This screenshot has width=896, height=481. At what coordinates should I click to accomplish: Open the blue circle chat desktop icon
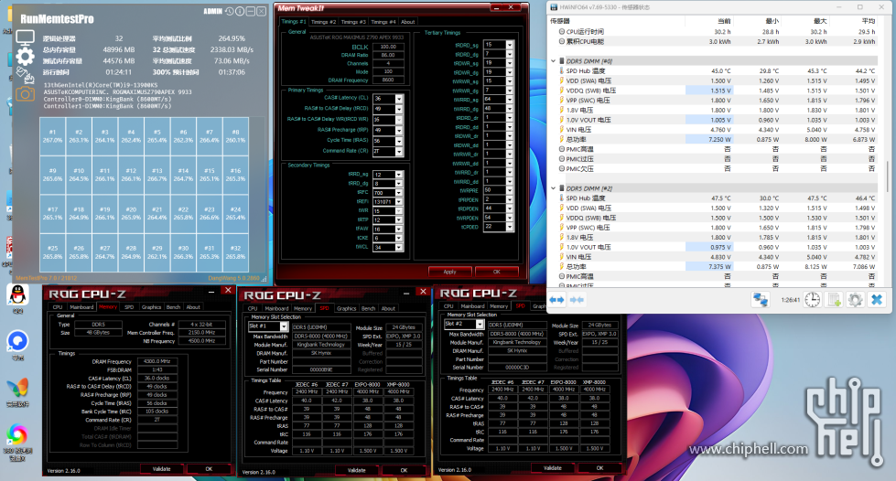point(17,341)
